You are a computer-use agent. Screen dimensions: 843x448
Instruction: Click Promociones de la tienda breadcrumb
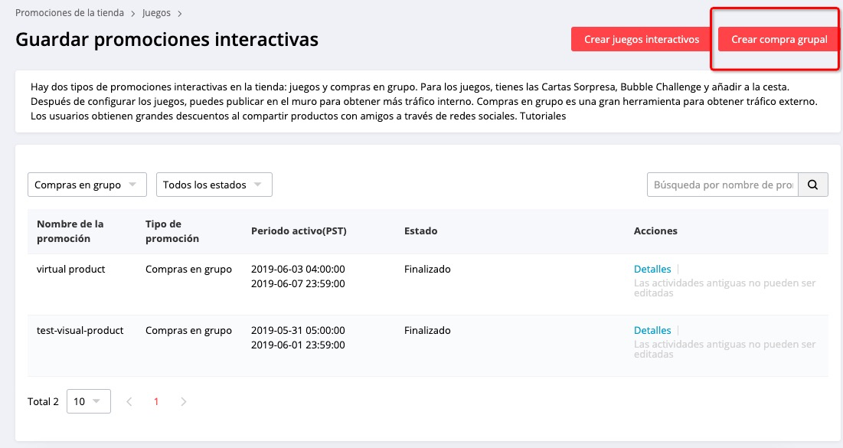(x=70, y=12)
